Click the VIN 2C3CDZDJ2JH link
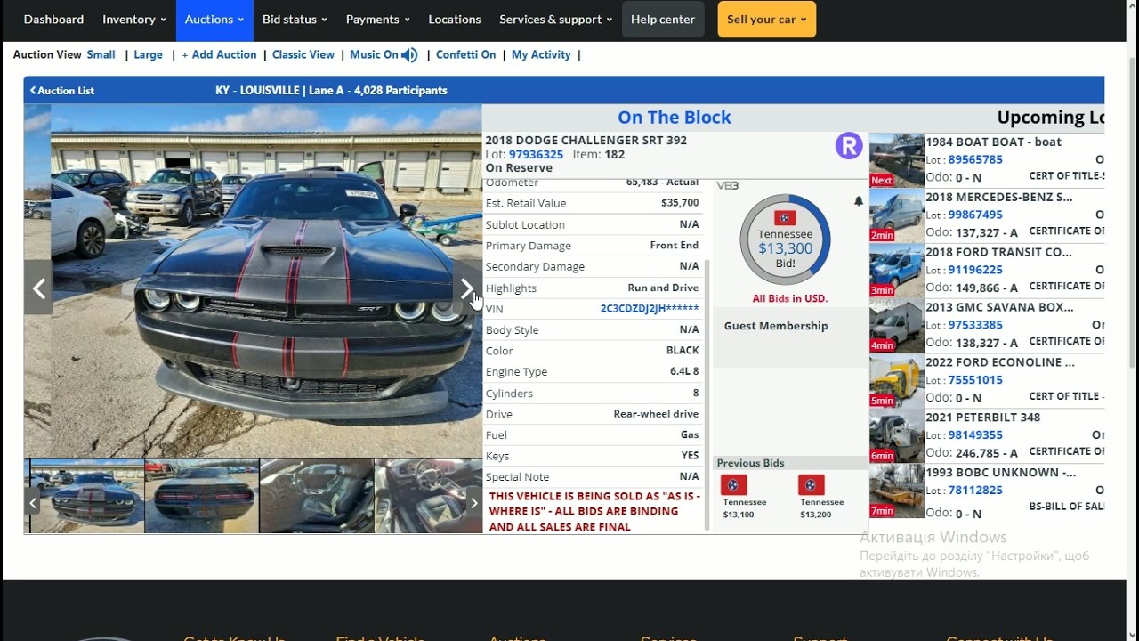1139x641 pixels. coord(650,309)
